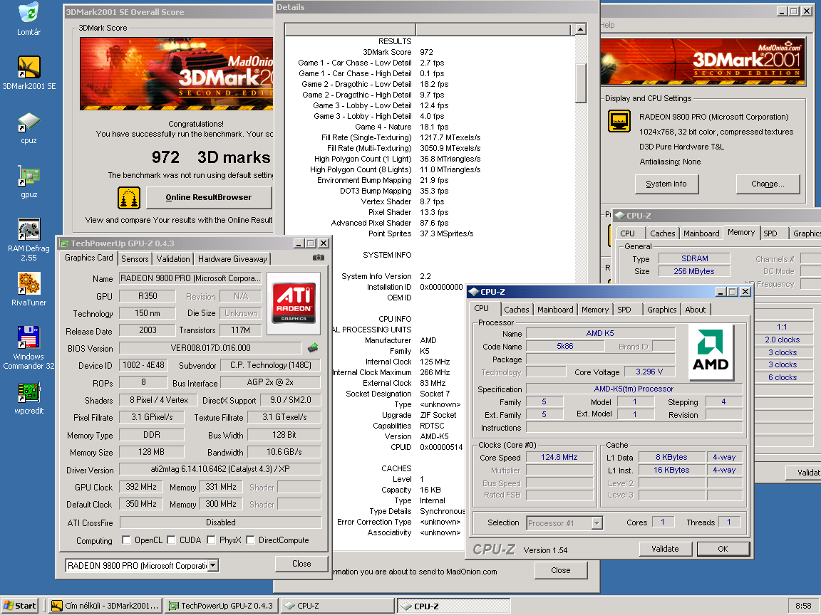Click Online ResultBrowser button
The image size is (821, 615).
click(x=208, y=197)
